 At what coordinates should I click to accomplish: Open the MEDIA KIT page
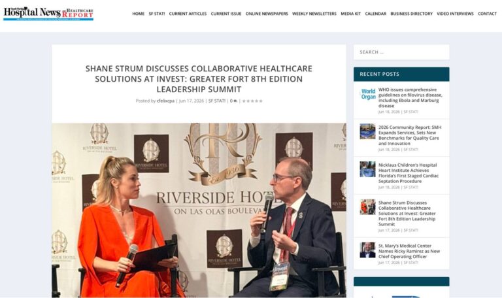point(350,14)
